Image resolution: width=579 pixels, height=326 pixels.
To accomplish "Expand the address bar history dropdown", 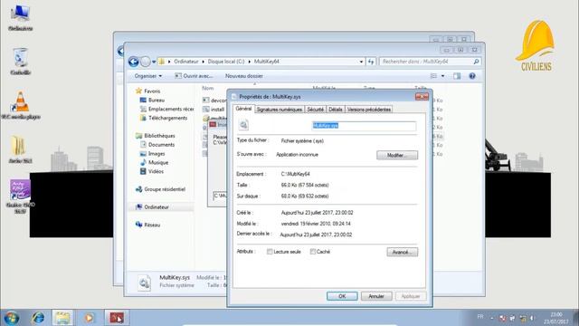I will [x=361, y=62].
